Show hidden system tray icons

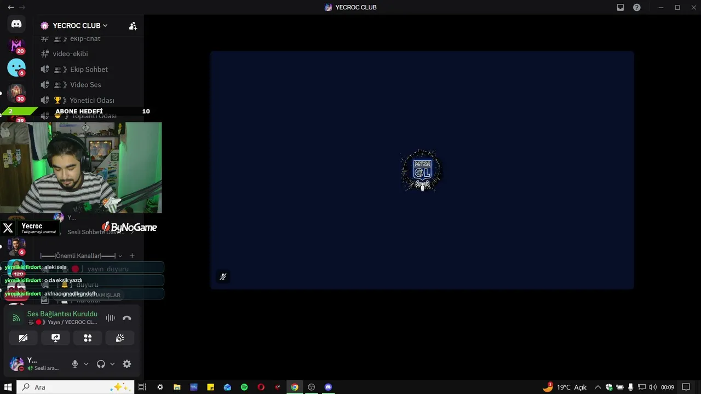point(598,387)
